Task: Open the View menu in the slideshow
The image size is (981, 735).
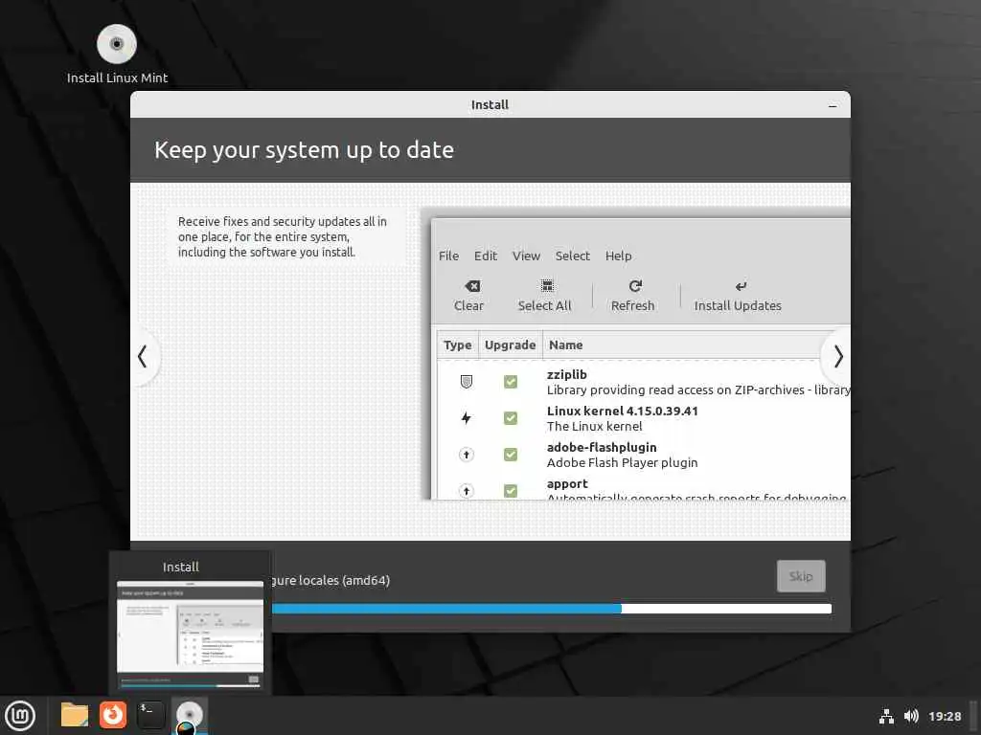Action: 526,256
